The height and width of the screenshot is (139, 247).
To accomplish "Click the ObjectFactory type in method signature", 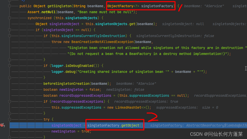I will coord(120,6).
